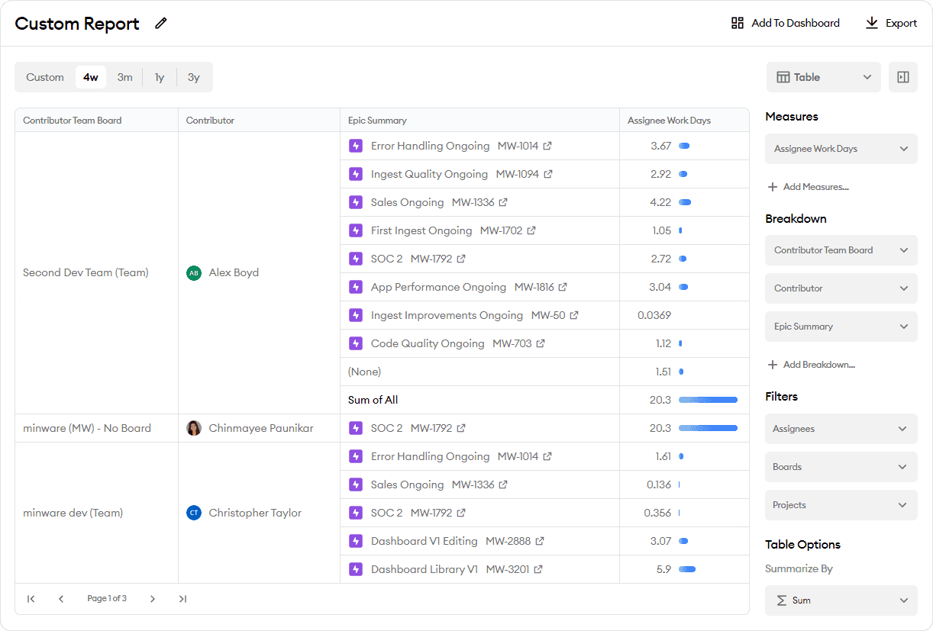Open the Assignees filter dropdown
Screen dimensions: 933x631
click(x=841, y=429)
